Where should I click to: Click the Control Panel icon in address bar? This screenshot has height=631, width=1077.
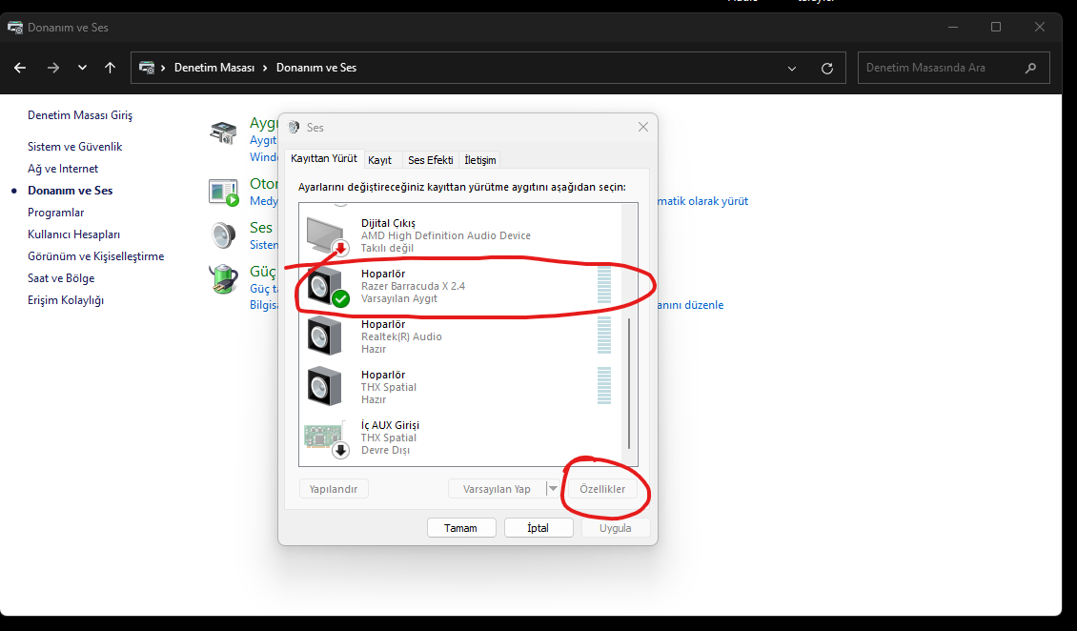[x=147, y=68]
